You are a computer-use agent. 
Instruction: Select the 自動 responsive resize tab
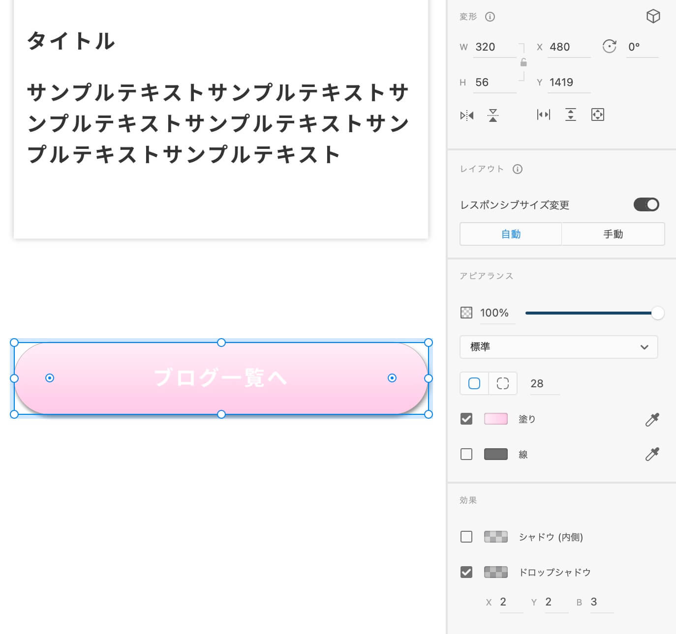coord(511,234)
